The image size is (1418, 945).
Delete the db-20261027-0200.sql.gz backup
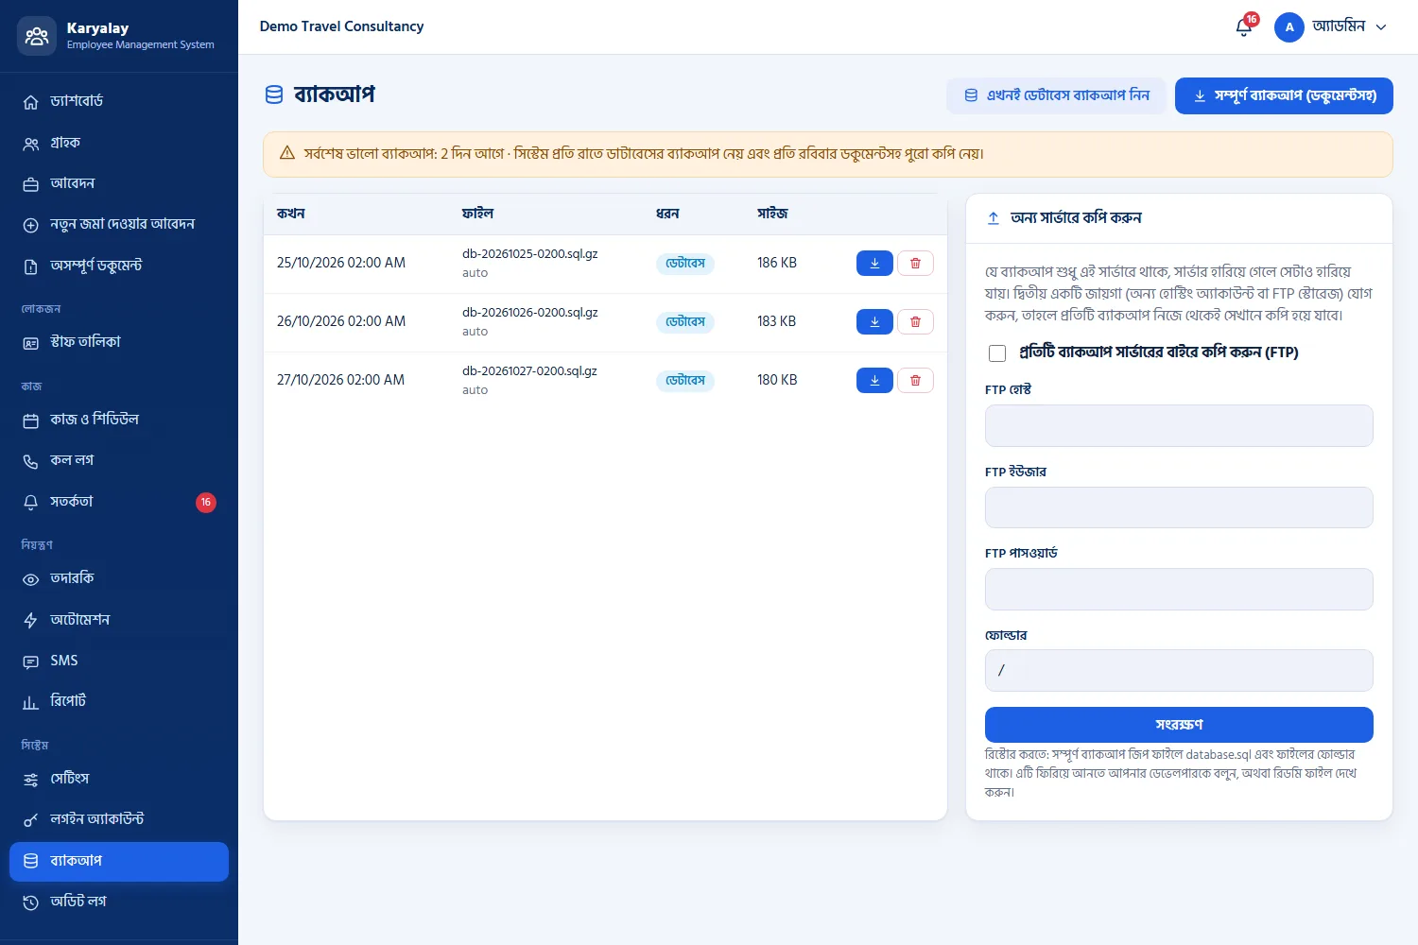(x=915, y=381)
